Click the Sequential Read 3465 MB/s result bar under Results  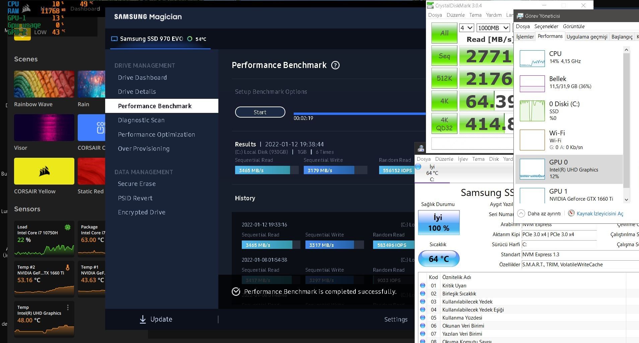267,170
